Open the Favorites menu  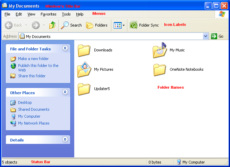click(x=49, y=14)
